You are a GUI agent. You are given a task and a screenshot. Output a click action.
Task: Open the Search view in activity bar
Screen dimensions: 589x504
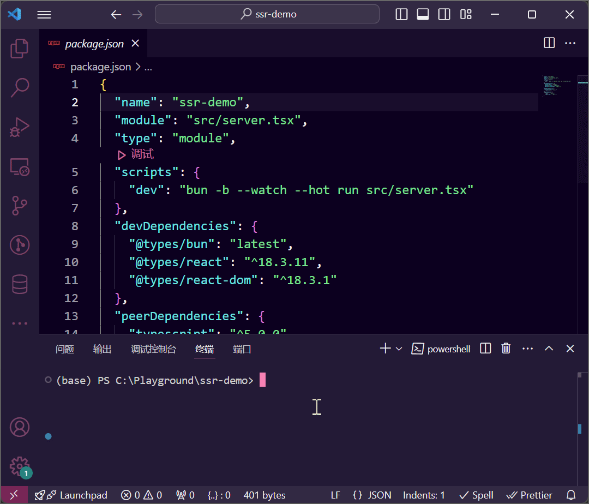(x=20, y=87)
